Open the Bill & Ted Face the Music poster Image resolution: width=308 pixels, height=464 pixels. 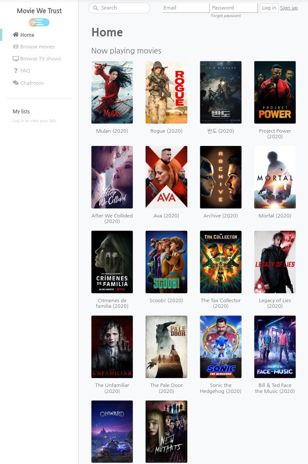tap(275, 347)
